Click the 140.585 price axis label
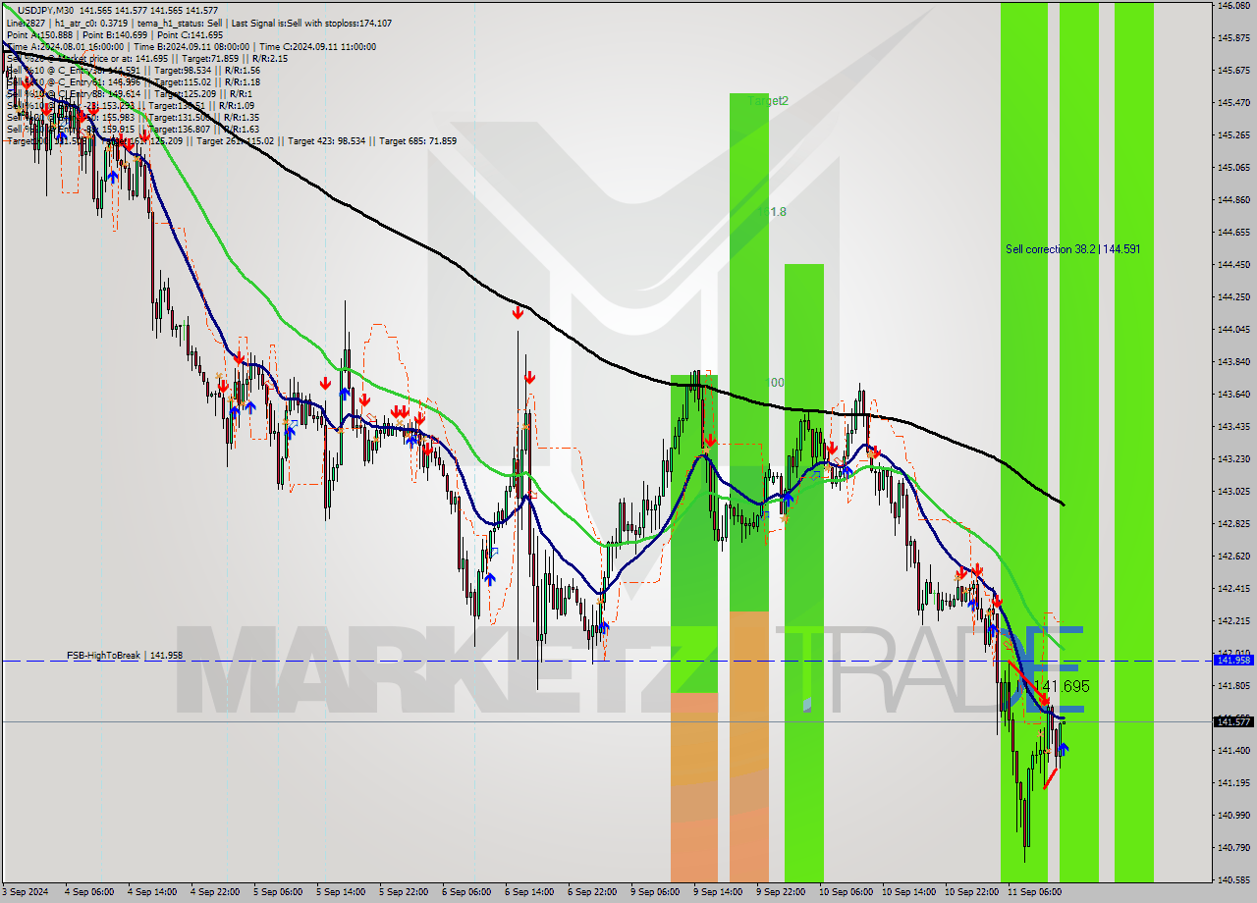Screen dimensions: 1257x903 [1233, 879]
